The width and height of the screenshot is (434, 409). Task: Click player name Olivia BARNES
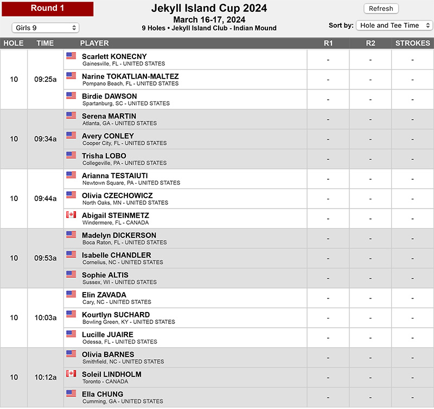[x=108, y=355]
